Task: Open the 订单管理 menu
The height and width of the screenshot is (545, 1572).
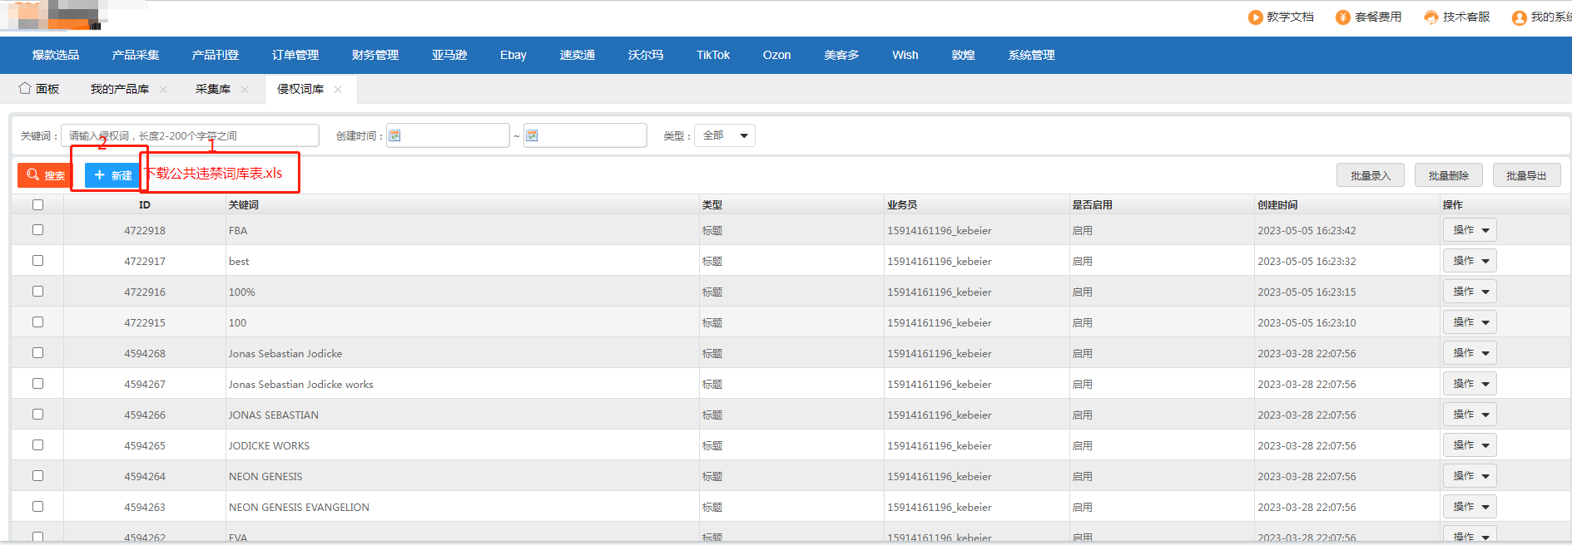Action: (x=295, y=55)
